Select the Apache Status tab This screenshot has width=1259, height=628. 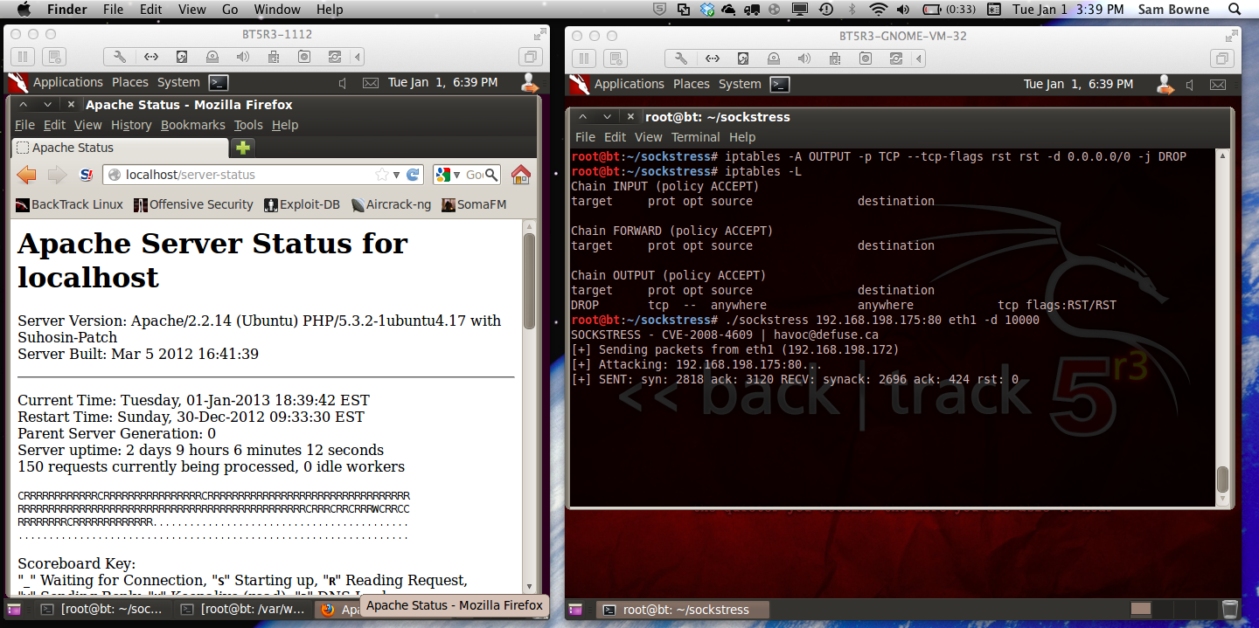121,148
